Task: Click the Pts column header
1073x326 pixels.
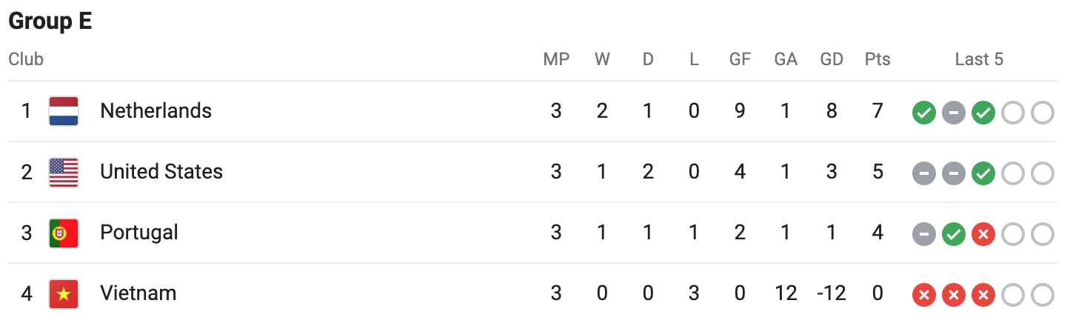Action: (x=878, y=59)
